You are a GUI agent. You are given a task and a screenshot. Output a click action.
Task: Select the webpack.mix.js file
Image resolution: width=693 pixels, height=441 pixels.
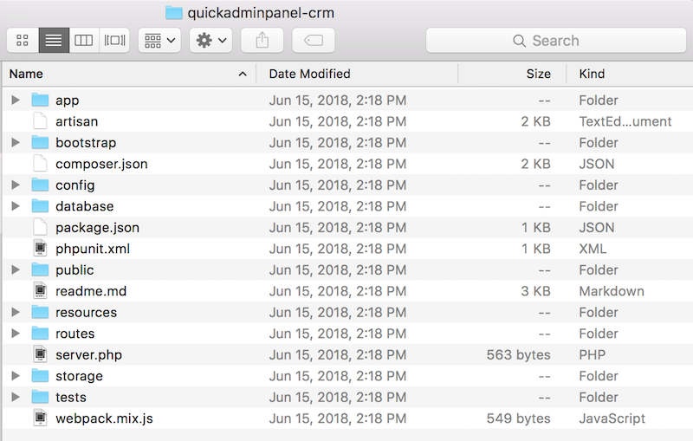tap(104, 418)
